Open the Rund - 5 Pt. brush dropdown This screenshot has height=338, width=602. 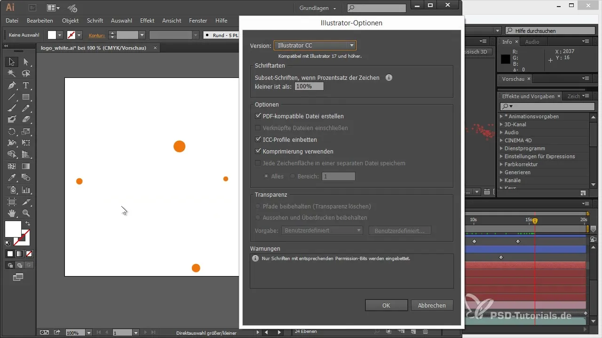(x=221, y=35)
